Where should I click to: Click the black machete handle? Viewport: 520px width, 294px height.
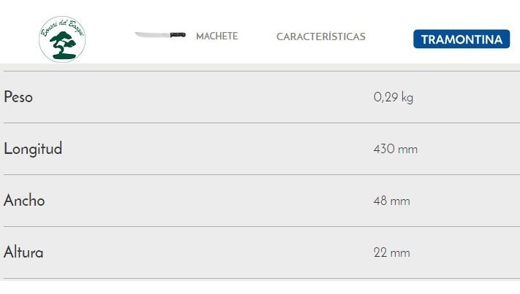click(178, 35)
